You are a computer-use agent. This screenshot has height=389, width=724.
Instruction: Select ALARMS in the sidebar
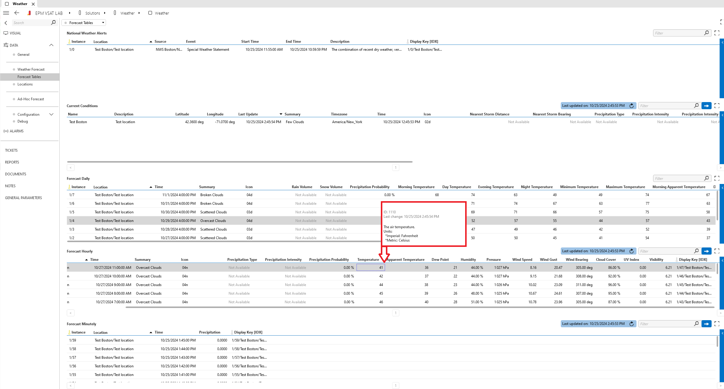tap(17, 131)
